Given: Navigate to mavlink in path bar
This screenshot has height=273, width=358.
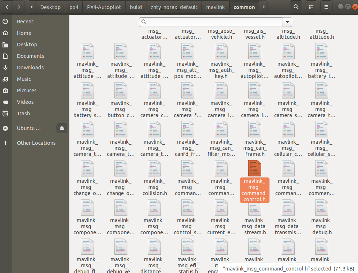Looking at the screenshot, I should pyautogui.click(x=216, y=7).
